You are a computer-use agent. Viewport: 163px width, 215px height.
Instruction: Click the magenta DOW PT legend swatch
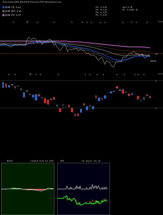(3, 15)
